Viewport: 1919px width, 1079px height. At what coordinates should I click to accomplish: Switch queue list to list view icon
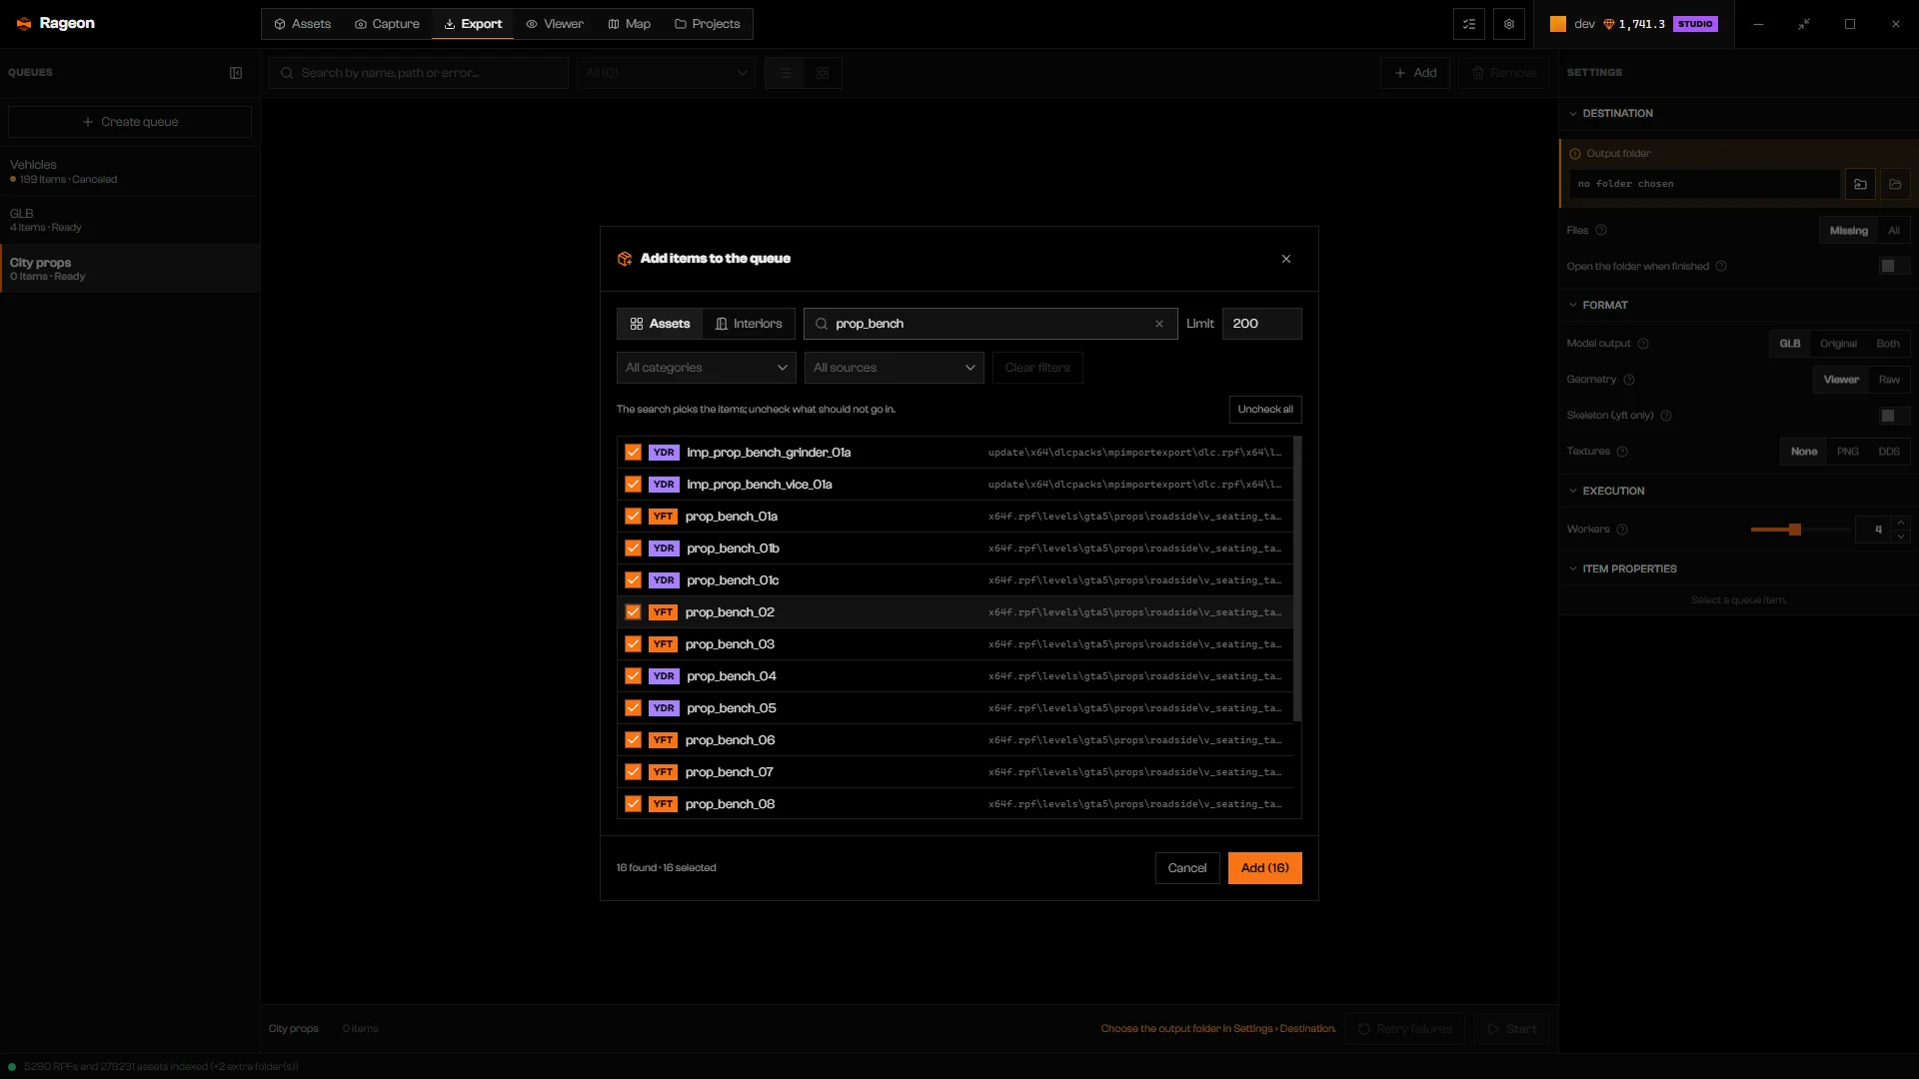pos(785,73)
